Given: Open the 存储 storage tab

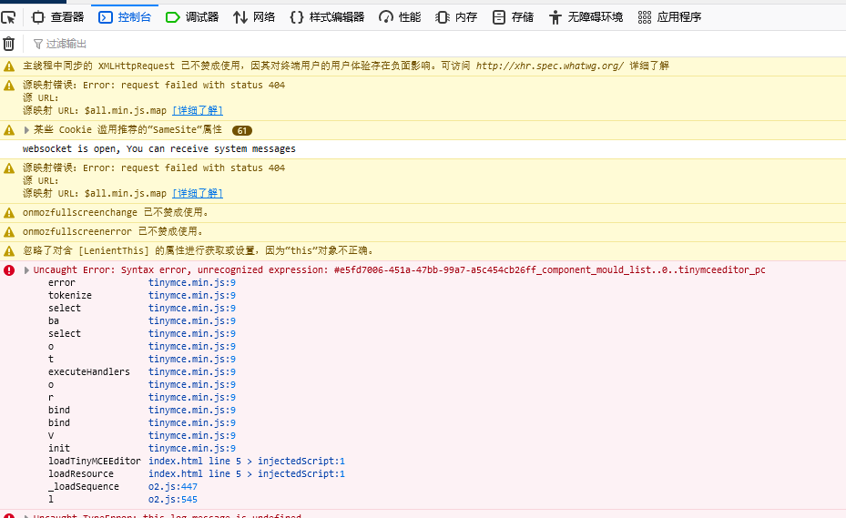Looking at the screenshot, I should pos(513,17).
